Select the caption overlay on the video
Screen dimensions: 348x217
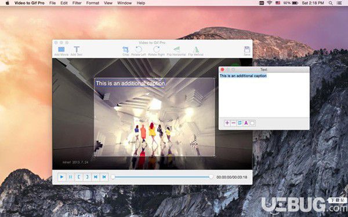[130, 83]
